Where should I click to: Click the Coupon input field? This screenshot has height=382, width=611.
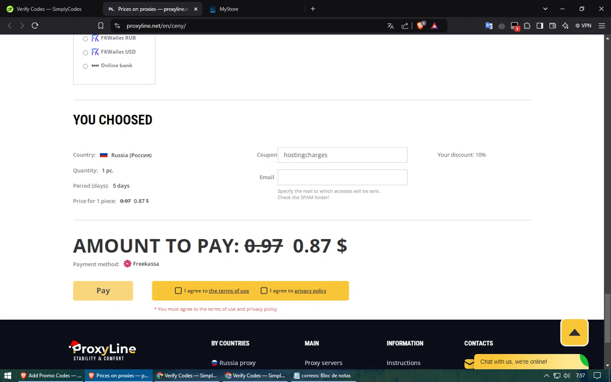coord(342,155)
